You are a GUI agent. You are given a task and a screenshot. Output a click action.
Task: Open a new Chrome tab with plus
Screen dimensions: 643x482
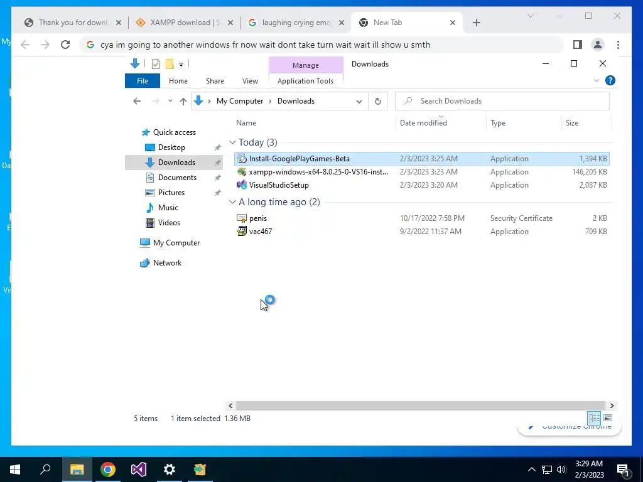point(476,23)
